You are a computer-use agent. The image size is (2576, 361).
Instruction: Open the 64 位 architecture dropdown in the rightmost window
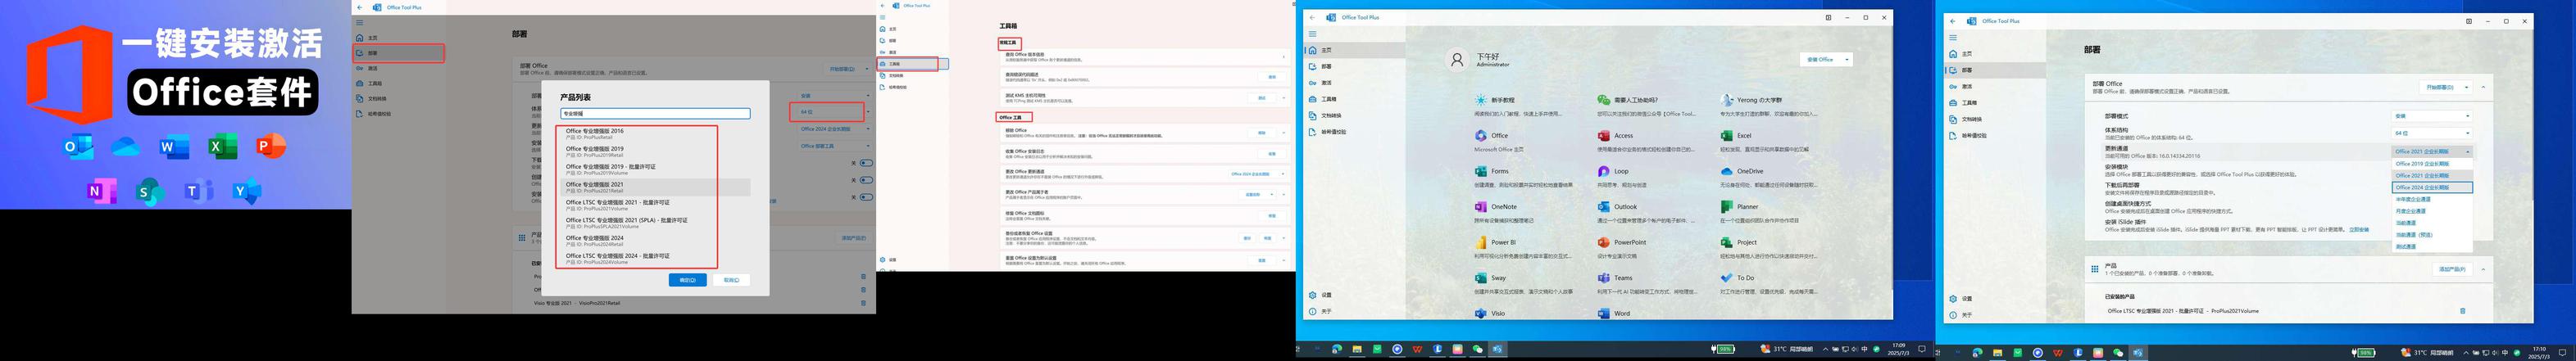tap(2432, 133)
